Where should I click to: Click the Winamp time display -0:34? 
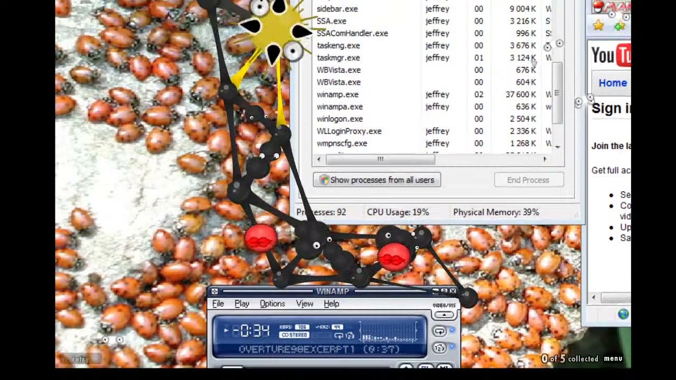[251, 331]
